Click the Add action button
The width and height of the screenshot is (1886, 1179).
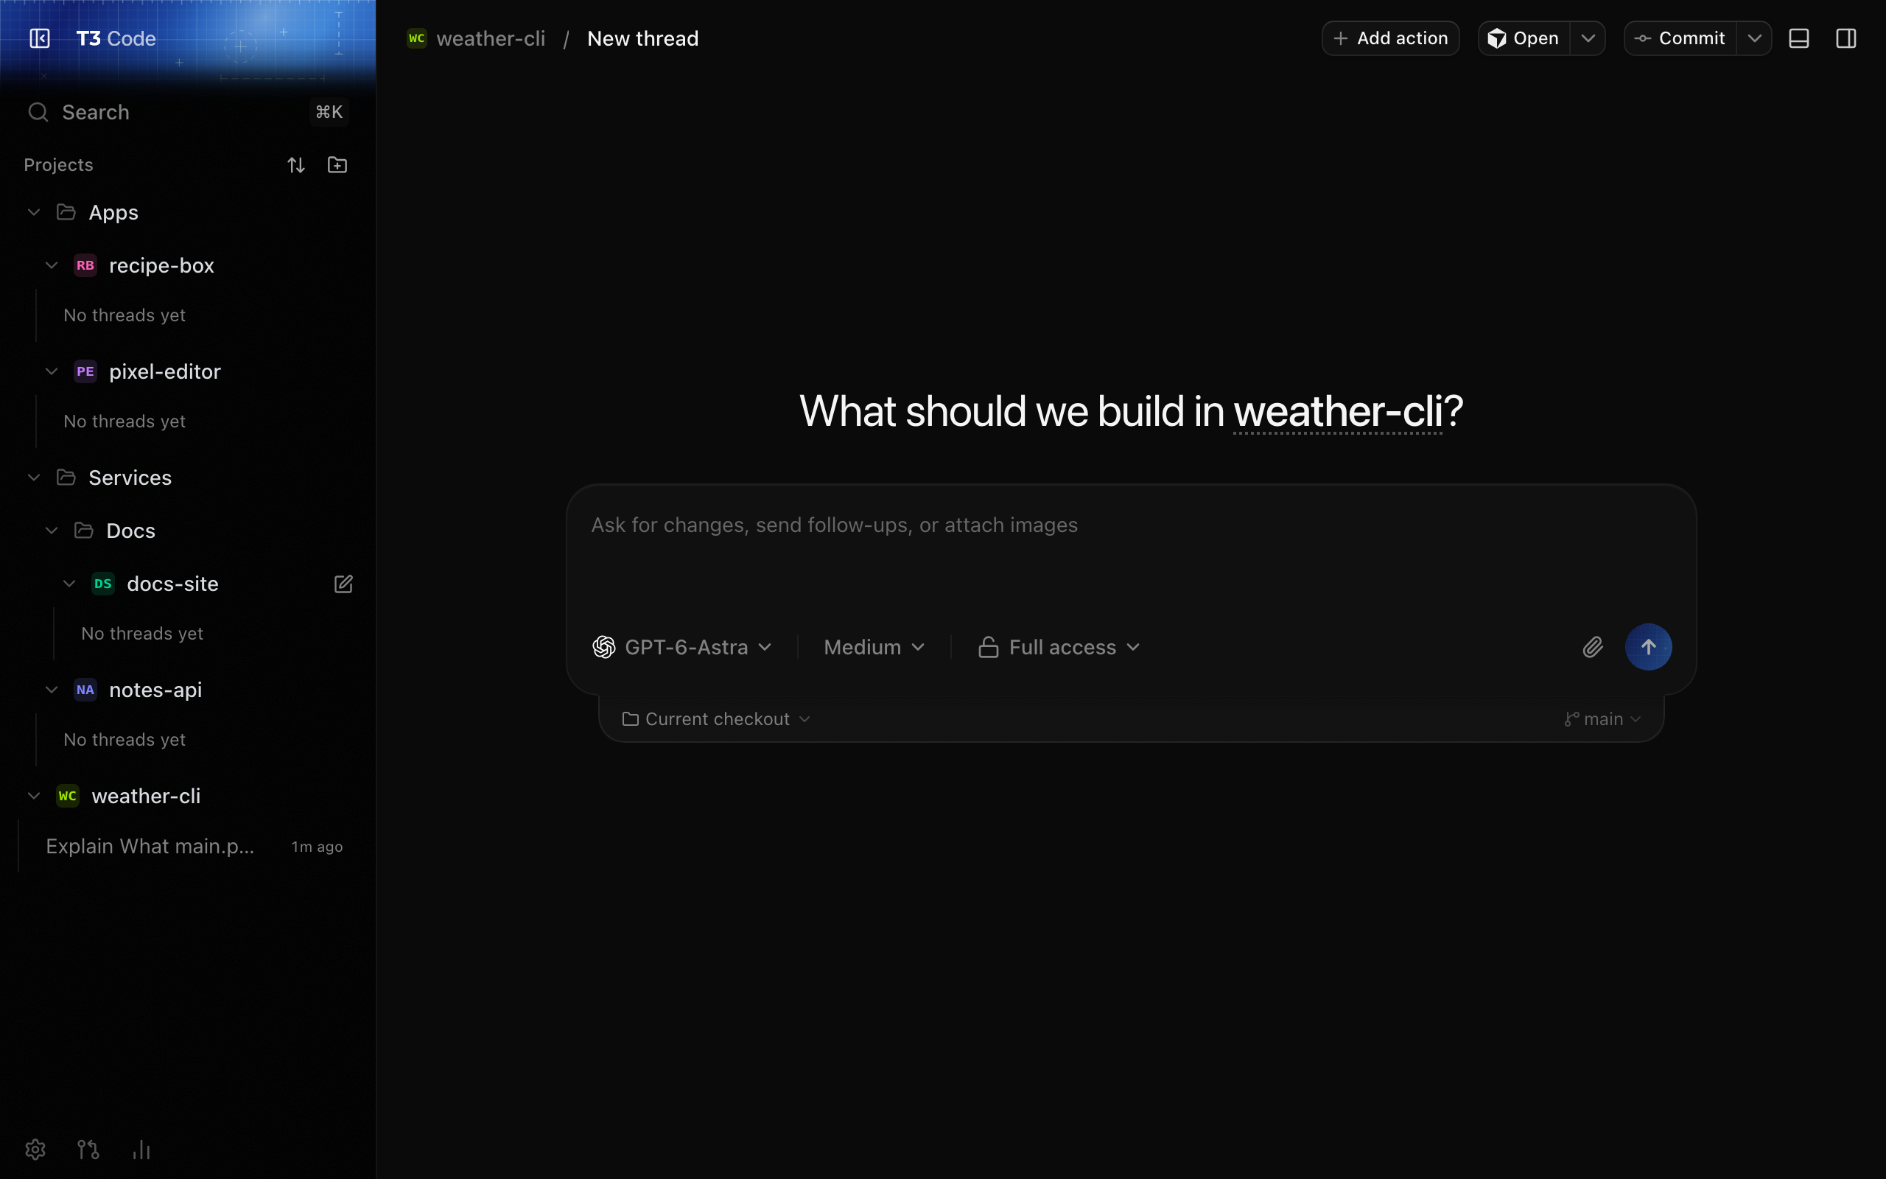point(1390,38)
